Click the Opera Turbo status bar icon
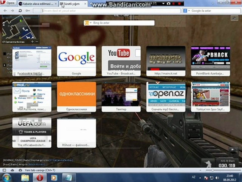The image size is (242, 182). [20, 170]
